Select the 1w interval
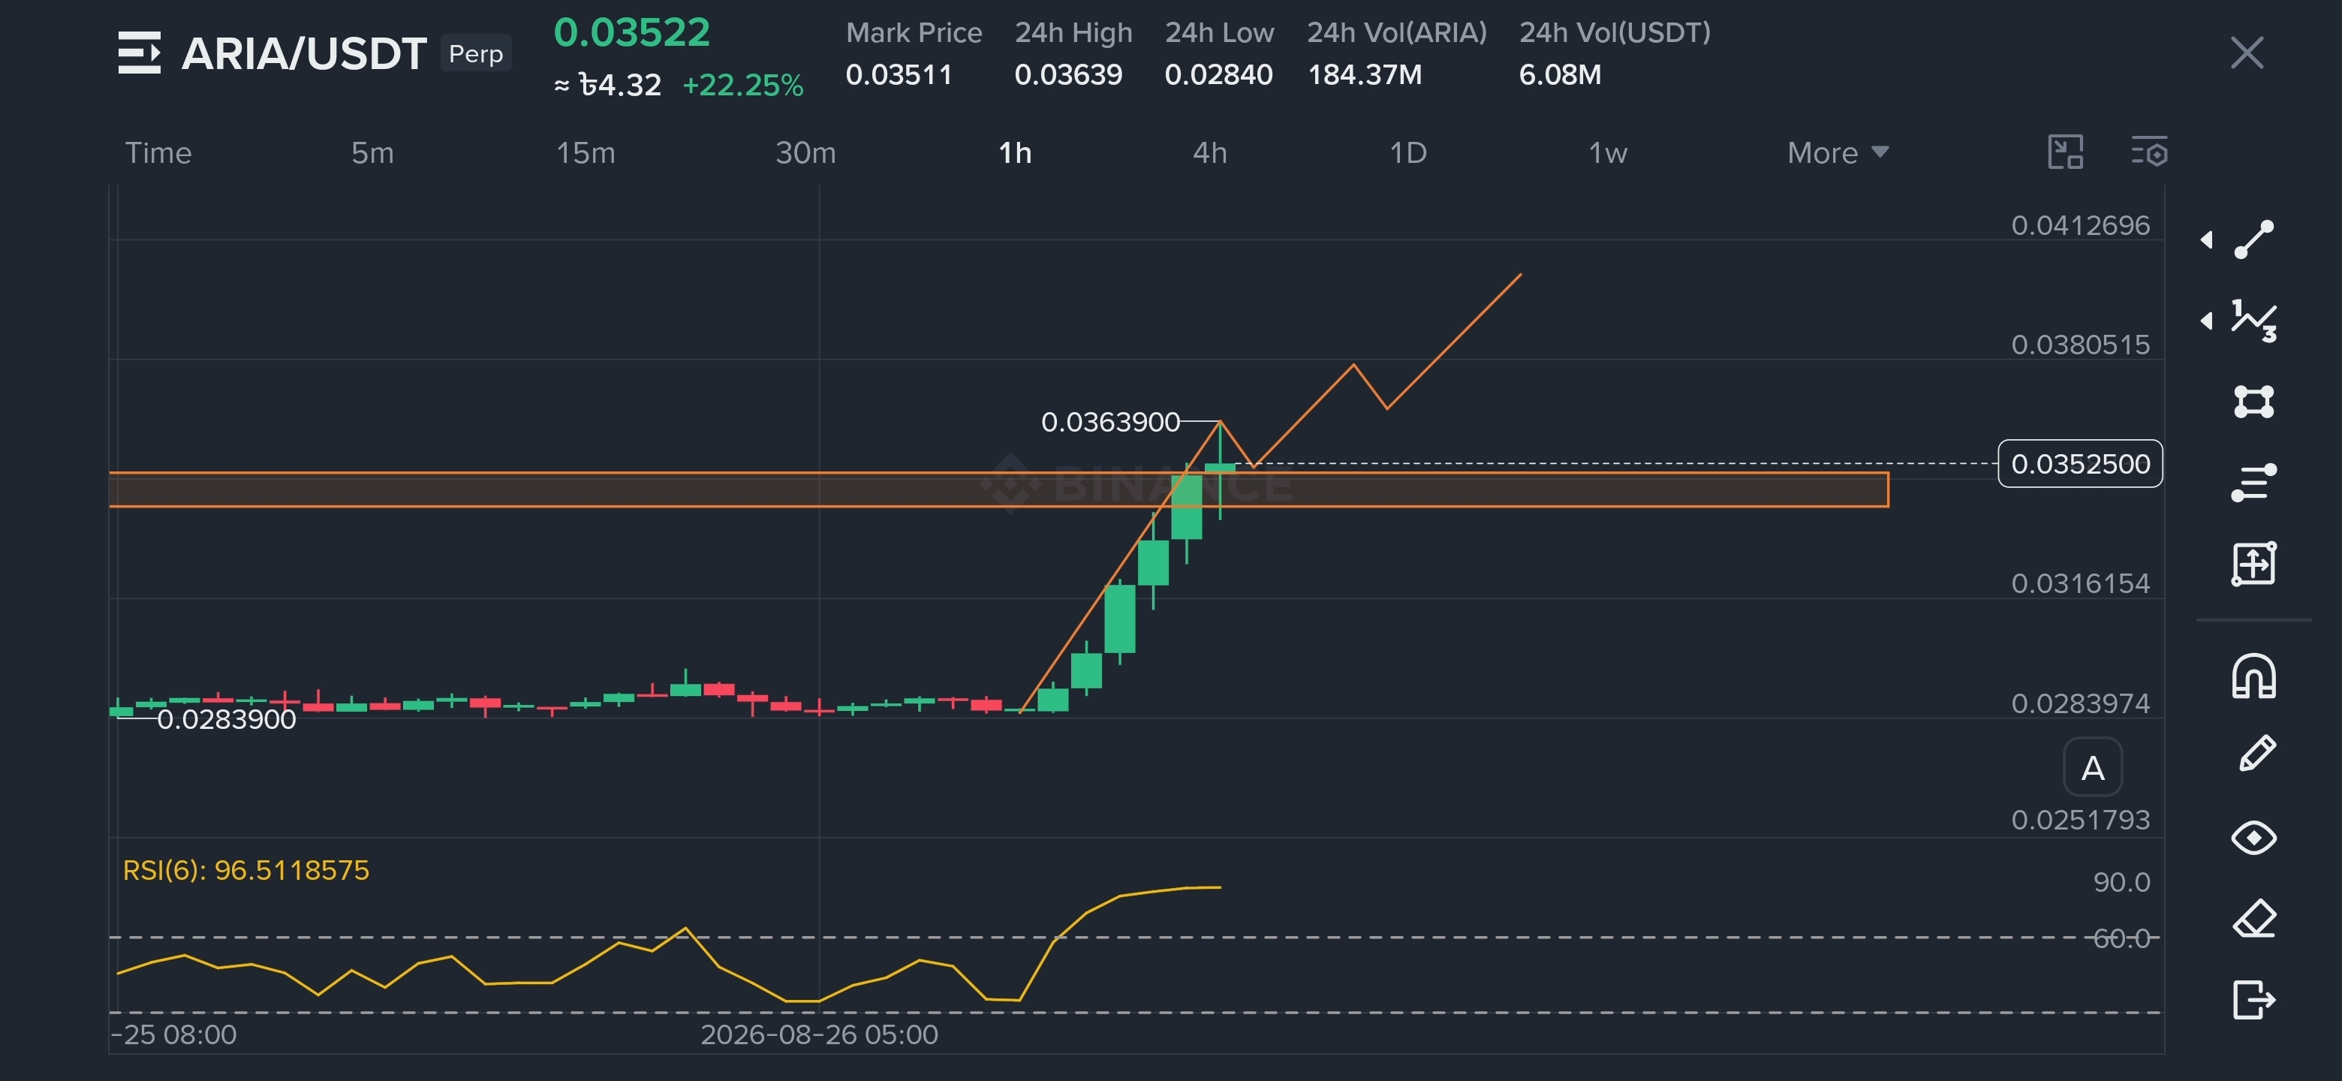The width and height of the screenshot is (2342, 1081). pos(1607,152)
